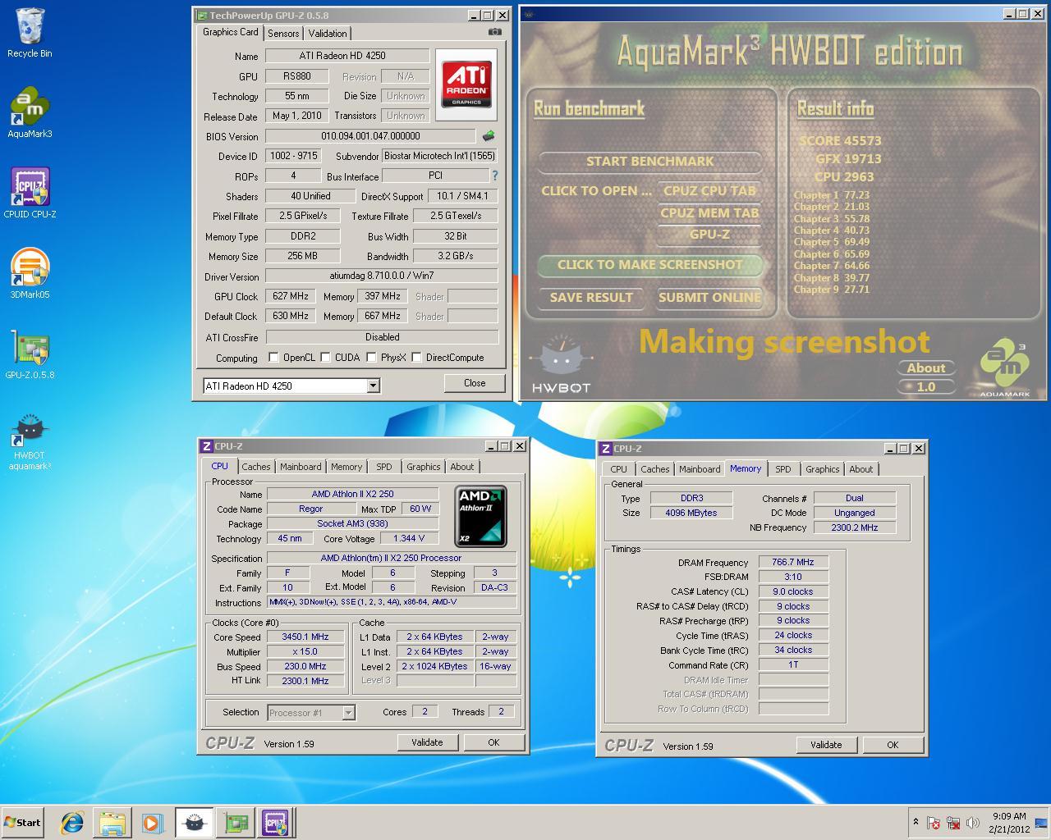Toggle the PhysX checkbox in GPU-Z

point(371,357)
